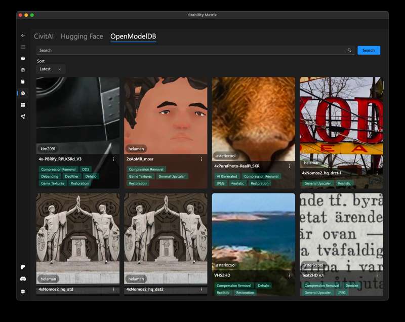Screen dimensions: 405x322
Task: Click the blue Search button
Action: coord(369,51)
